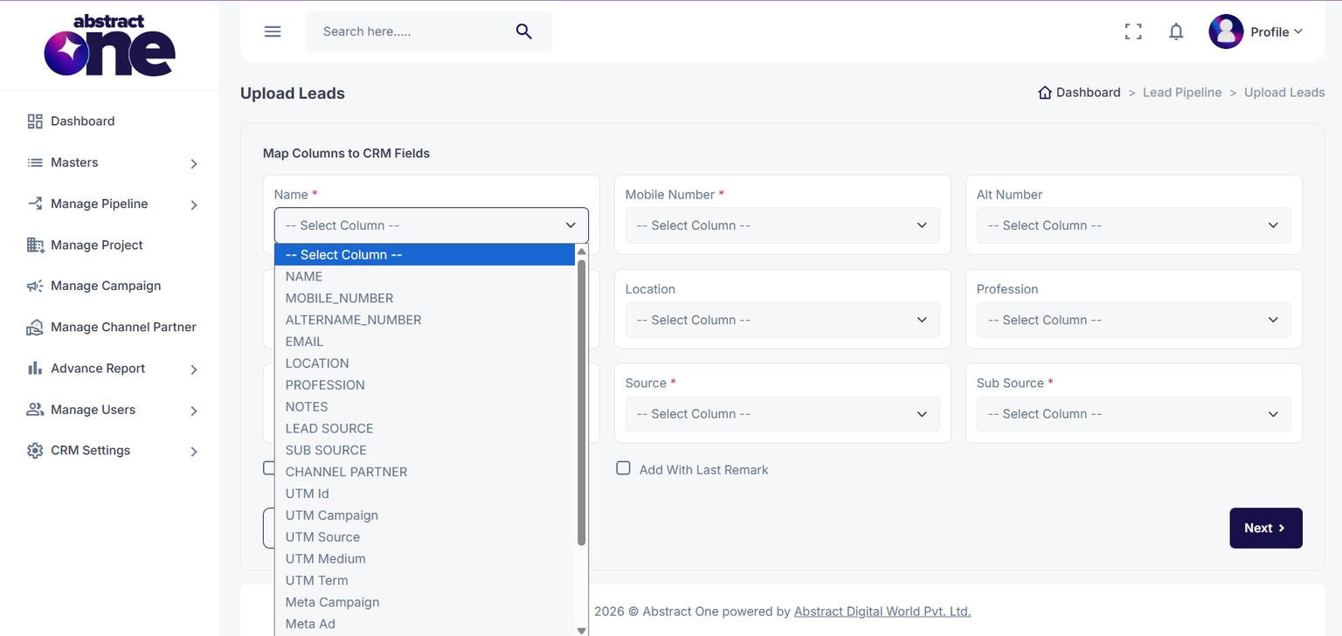This screenshot has height=636, width=1342.
Task: Pick Meta Ad option
Action: point(425,624)
